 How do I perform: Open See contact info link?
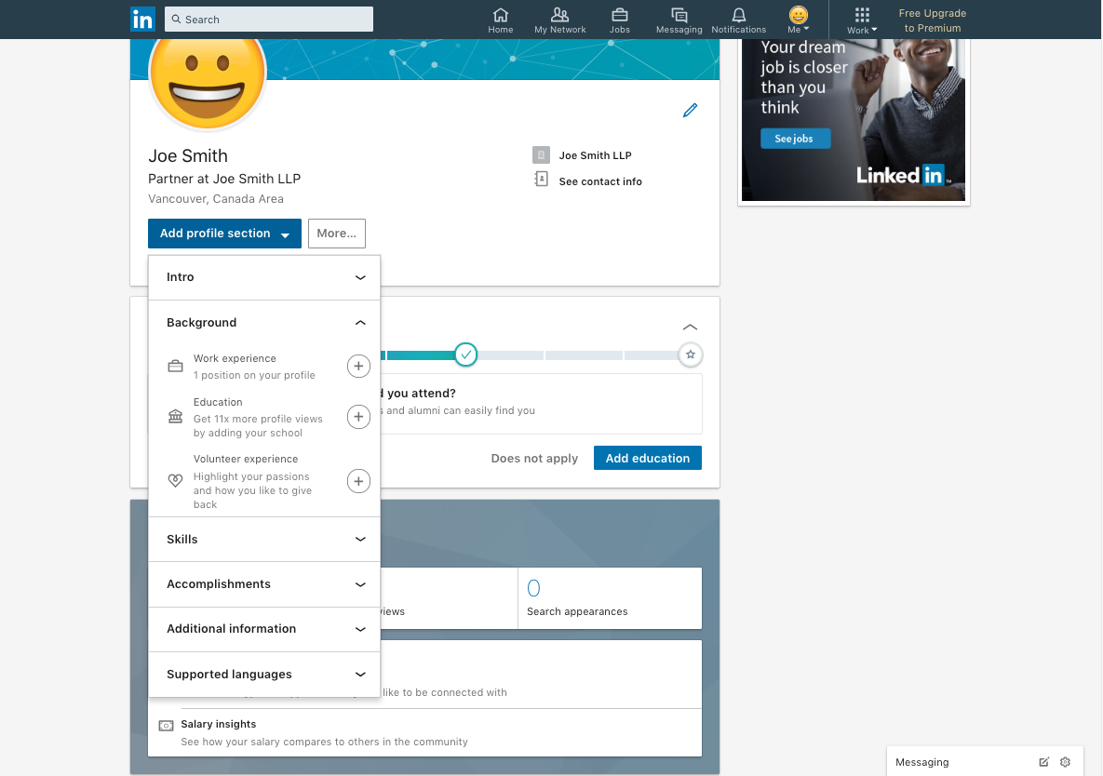point(600,181)
